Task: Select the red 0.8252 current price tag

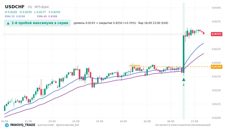Action: pyautogui.click(x=216, y=34)
